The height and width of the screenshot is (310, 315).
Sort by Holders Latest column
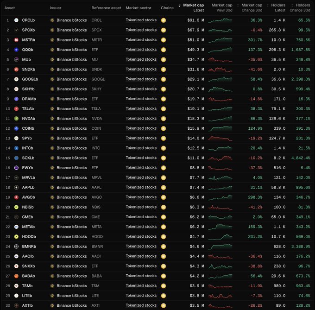pos(276,7)
